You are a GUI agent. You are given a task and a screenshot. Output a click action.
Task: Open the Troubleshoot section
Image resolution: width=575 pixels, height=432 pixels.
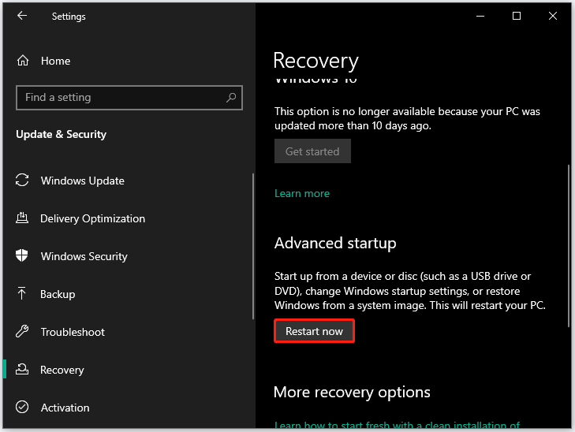[73, 332]
